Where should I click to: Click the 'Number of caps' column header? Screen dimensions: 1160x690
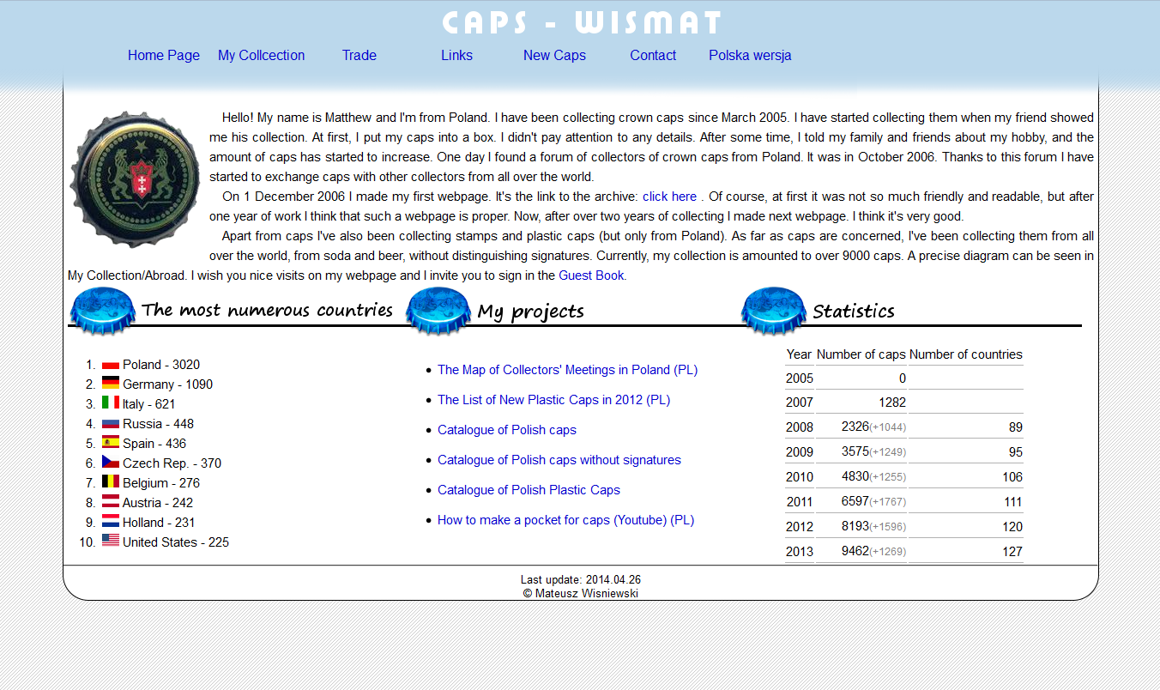click(861, 354)
